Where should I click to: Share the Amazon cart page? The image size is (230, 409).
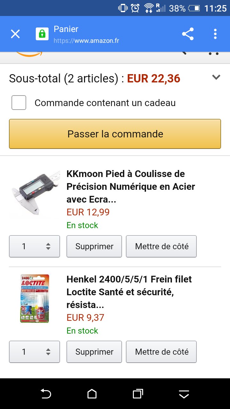coord(188,34)
